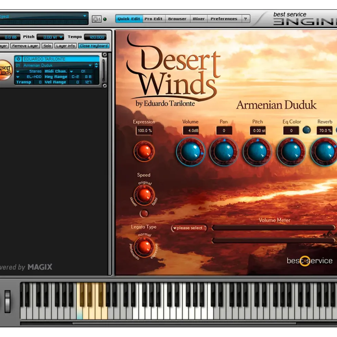337x337 pixels.
Task: Click the Key Range low value C-2
Action: coord(75,77)
